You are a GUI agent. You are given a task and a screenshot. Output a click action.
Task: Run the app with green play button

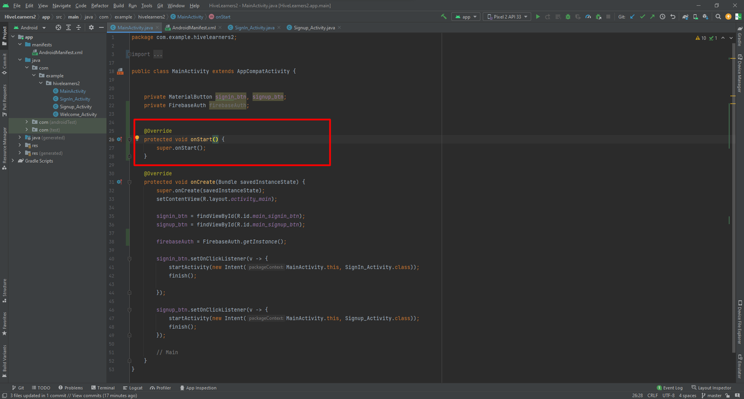[538, 17]
